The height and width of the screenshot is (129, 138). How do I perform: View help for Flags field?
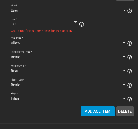click(129, 99)
